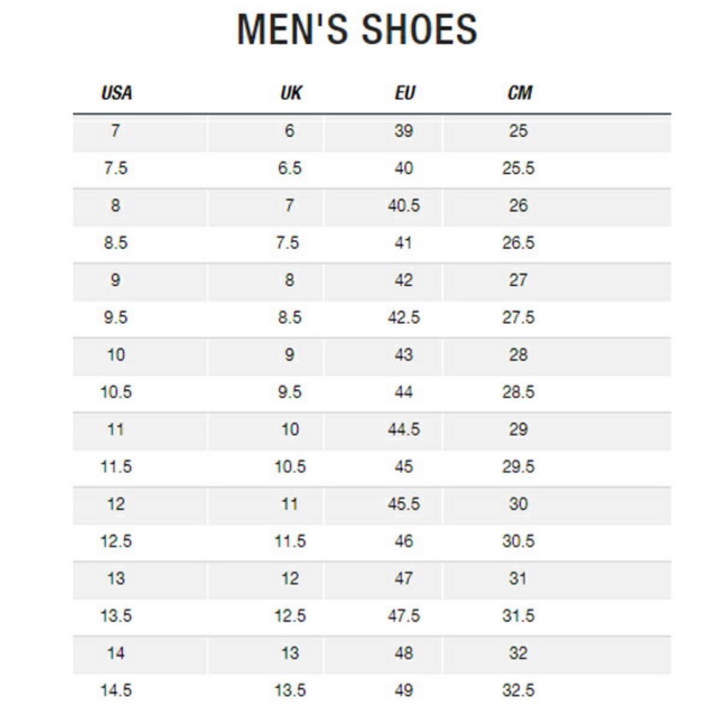This screenshot has height=719, width=722.
Task: Select EU size 49 cell
Action: click(404, 690)
